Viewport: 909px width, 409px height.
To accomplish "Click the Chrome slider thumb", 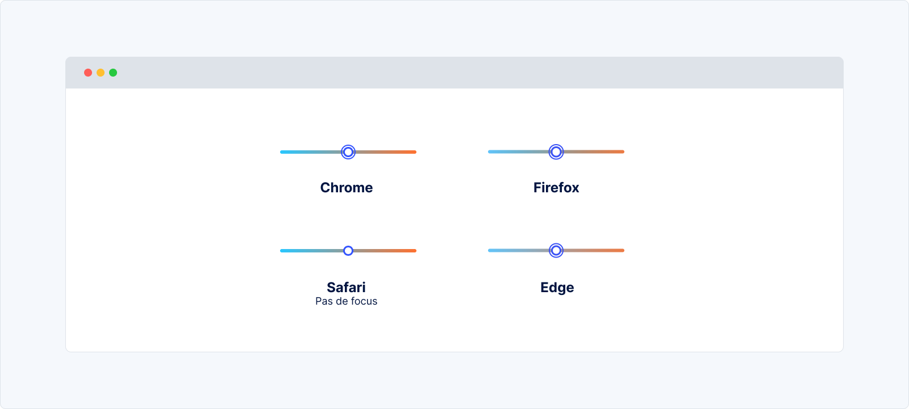I will click(x=348, y=152).
